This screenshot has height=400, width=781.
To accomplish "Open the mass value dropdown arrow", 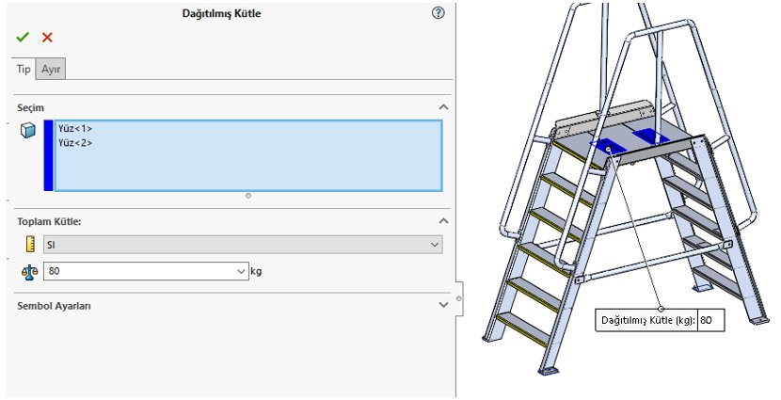I will point(241,271).
